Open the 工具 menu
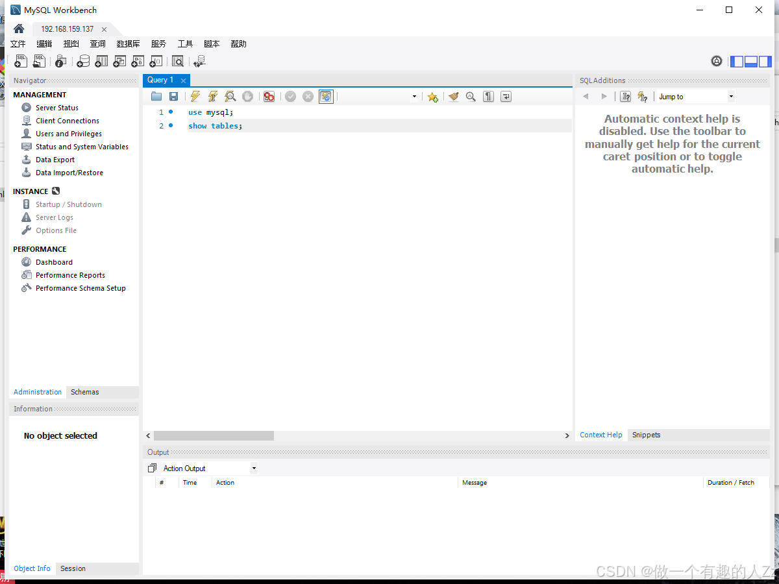The image size is (779, 584). coord(185,44)
